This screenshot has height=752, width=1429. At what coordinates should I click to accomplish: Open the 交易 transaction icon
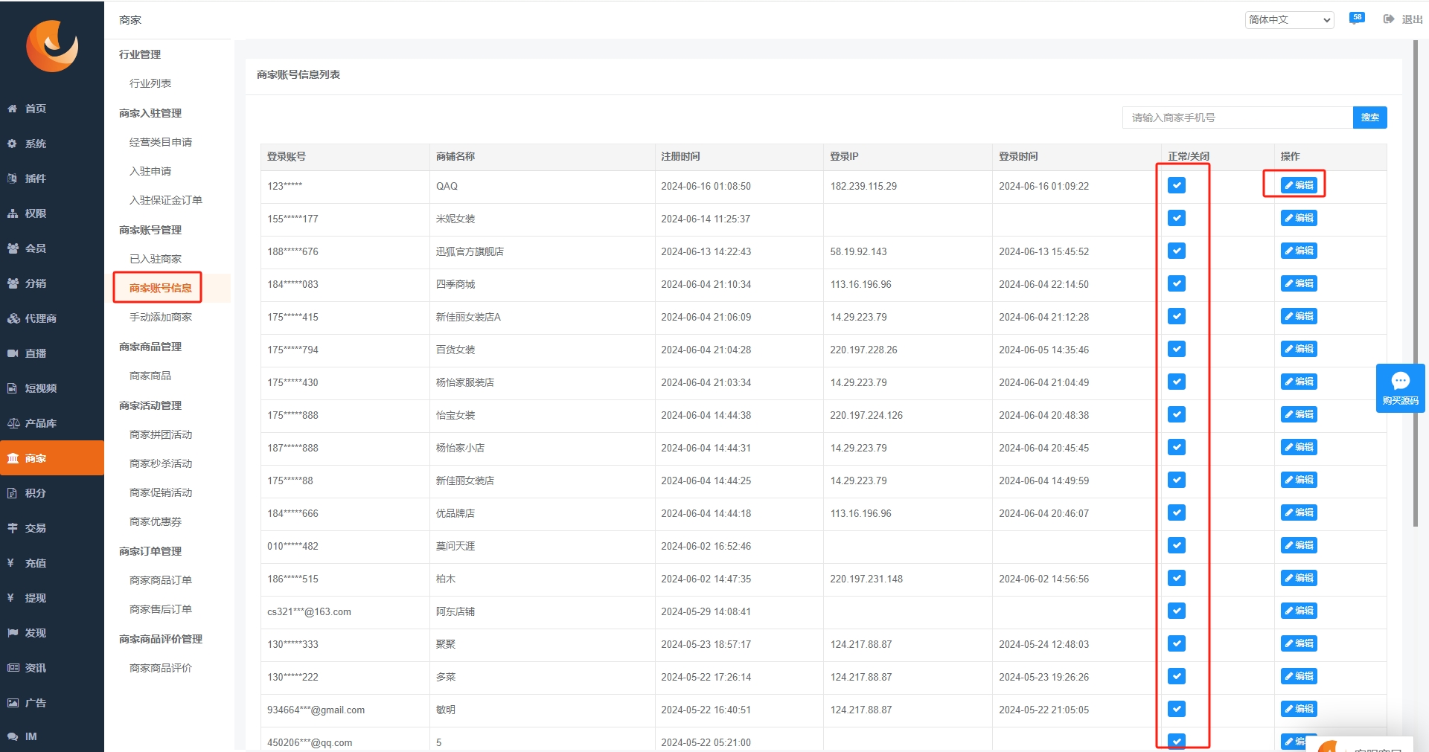(x=13, y=528)
